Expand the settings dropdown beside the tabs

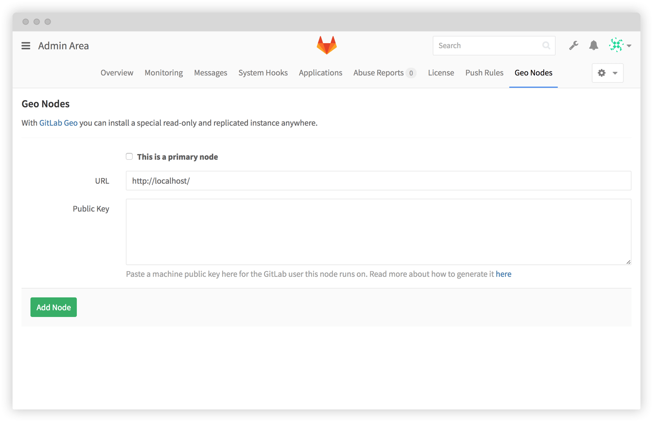pos(607,73)
